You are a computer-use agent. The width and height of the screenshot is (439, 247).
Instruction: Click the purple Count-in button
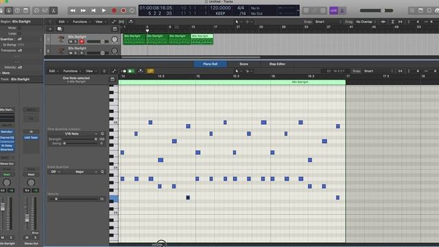tap(333, 11)
